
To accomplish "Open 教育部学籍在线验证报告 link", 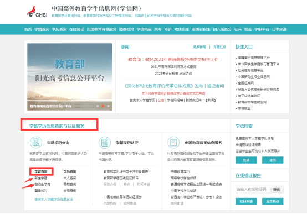I will pos(121,178).
